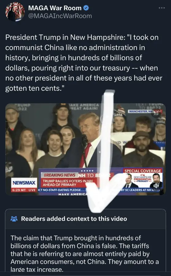Image resolution: width=171 pixels, height=276 pixels.
Task: Click the Newsmax logo in video
Action: [x=24, y=183]
